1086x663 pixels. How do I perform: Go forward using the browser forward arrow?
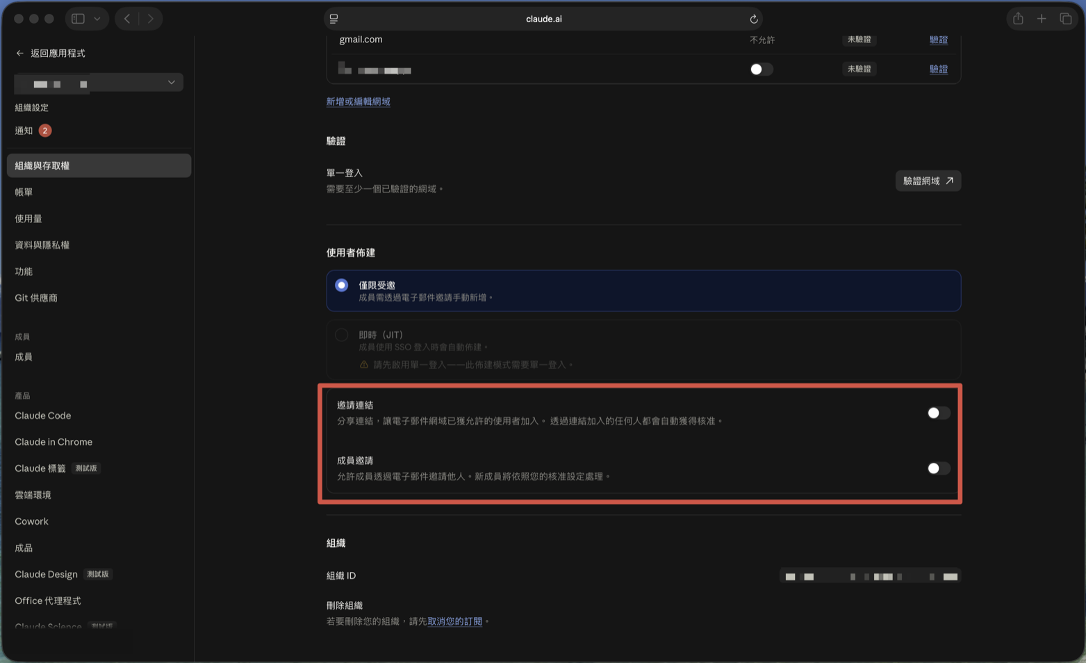[x=151, y=19]
